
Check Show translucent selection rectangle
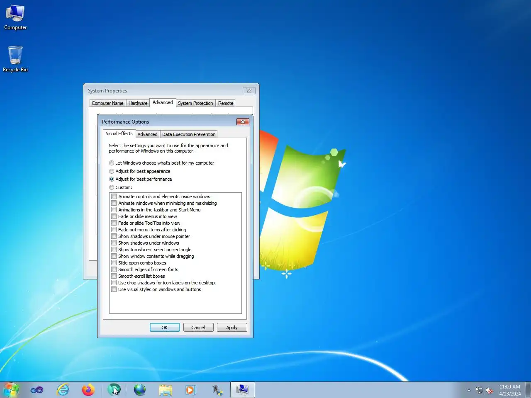(x=114, y=250)
